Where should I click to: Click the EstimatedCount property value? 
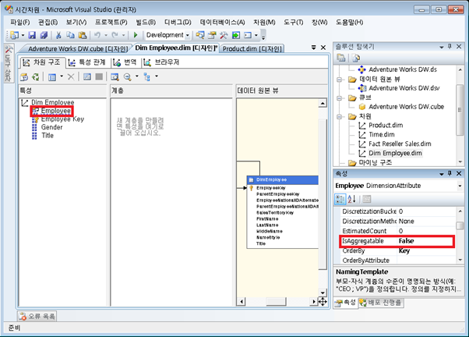tap(426, 231)
